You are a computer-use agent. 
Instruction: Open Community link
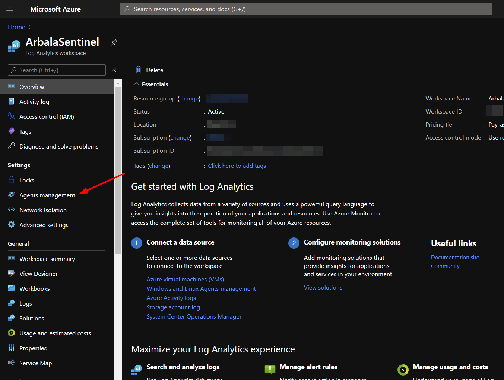pos(445,266)
